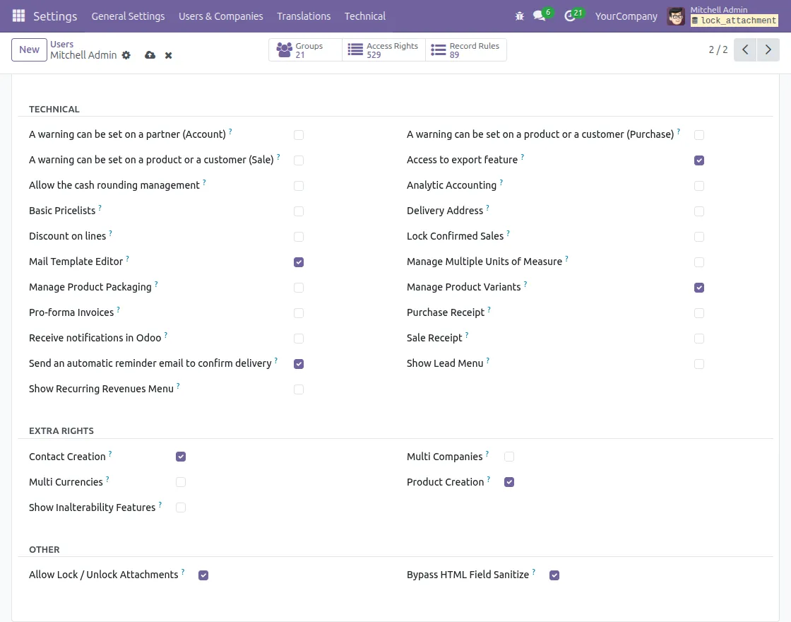The height and width of the screenshot is (622, 791).
Task: Open the Technical menu
Action: point(364,16)
